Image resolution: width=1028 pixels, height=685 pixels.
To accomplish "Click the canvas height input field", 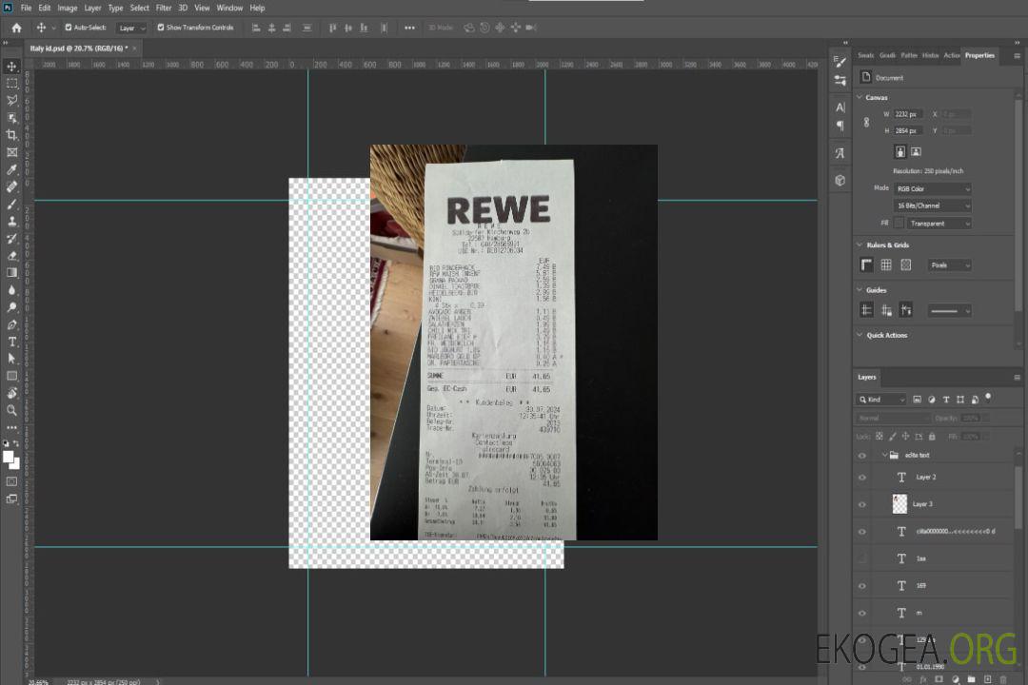I will 908,131.
